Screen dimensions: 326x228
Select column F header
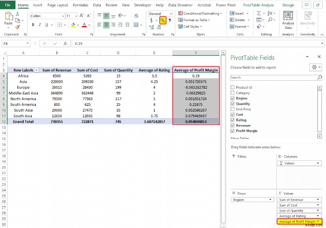(196, 53)
